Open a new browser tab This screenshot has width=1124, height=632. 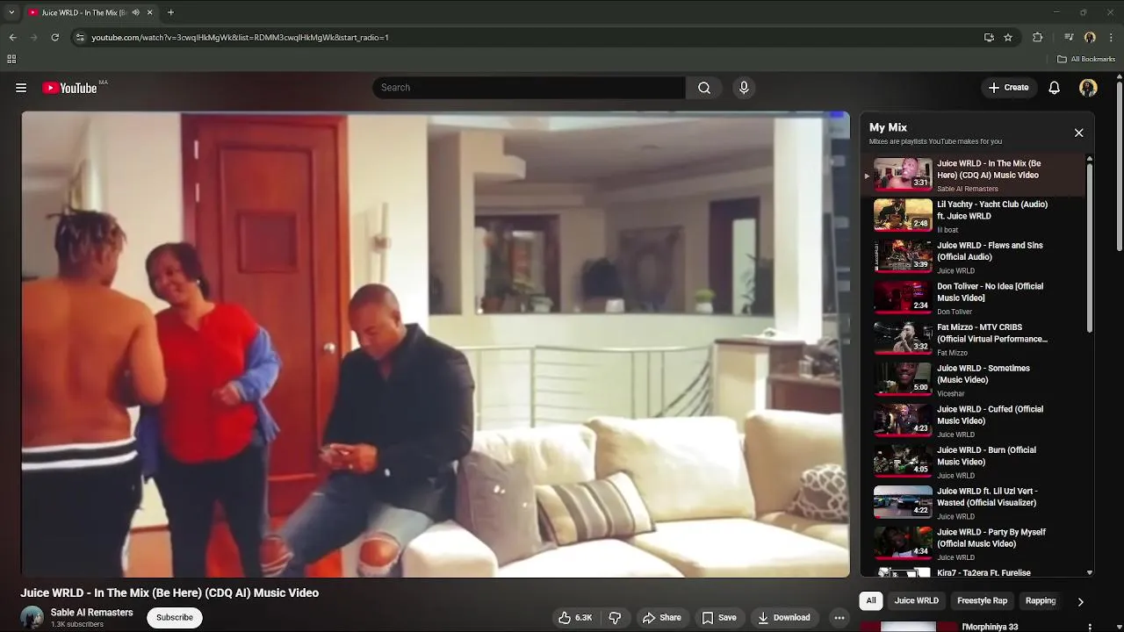[170, 12]
